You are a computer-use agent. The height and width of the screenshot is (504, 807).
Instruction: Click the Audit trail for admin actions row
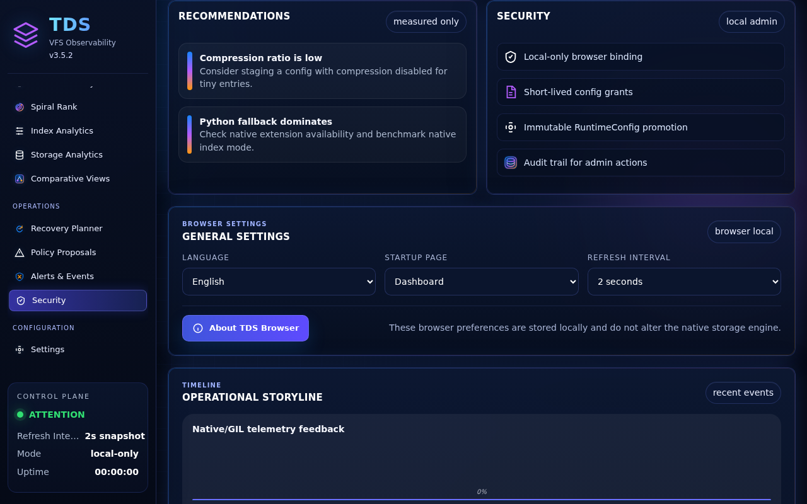point(641,163)
